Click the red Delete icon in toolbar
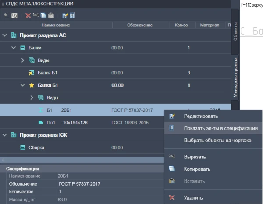Image resolution: width=263 pixels, height=204 pixels. 28,15
